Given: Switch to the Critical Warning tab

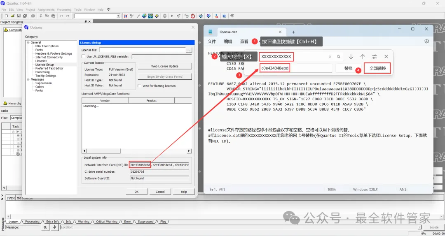Looking at the screenshot, I should [107, 222].
